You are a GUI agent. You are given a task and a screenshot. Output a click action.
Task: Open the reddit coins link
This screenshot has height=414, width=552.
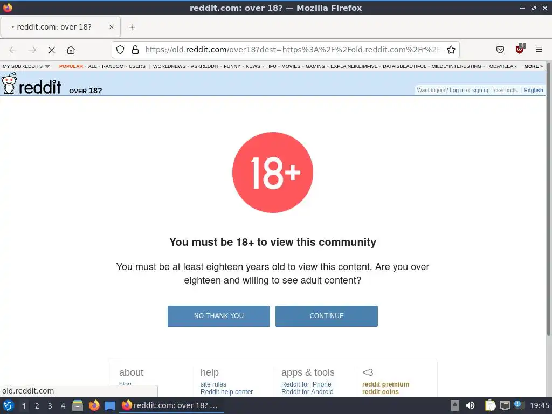coord(380,392)
